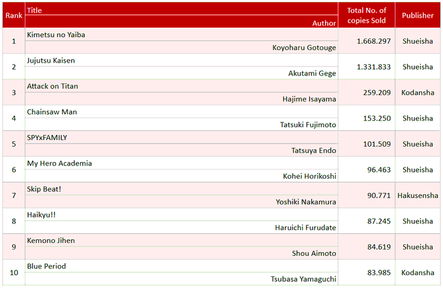
Task: Click the Jujutsu Kaisen title cell
Action: click(182, 61)
